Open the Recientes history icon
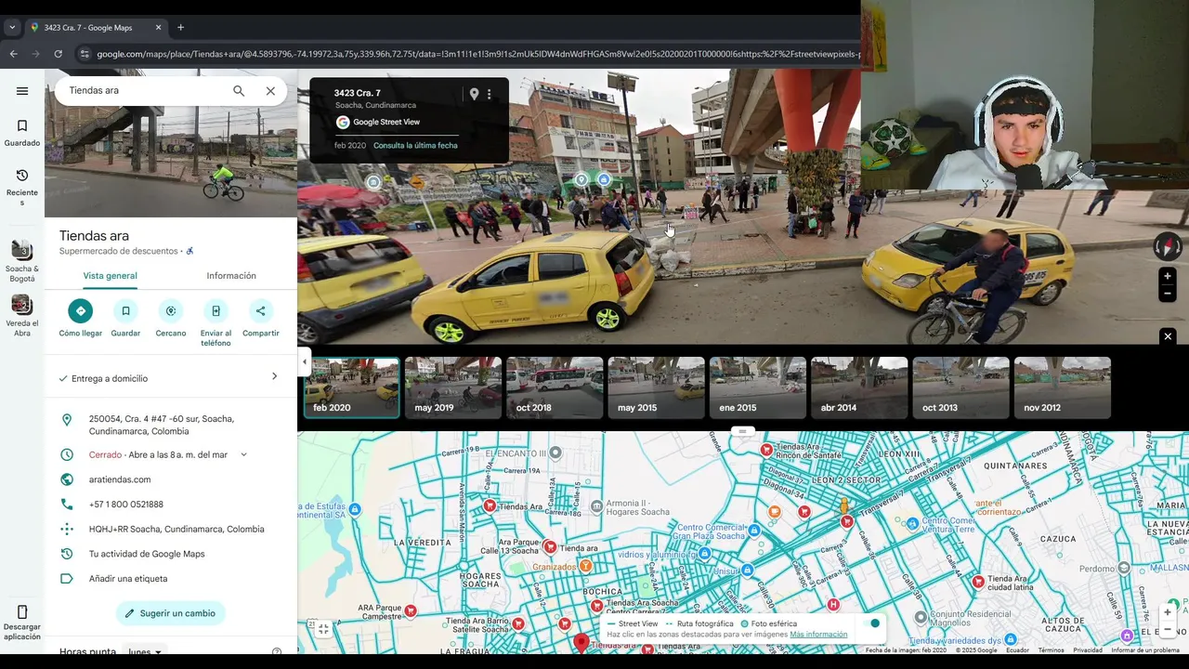The width and height of the screenshot is (1189, 669). [22, 176]
